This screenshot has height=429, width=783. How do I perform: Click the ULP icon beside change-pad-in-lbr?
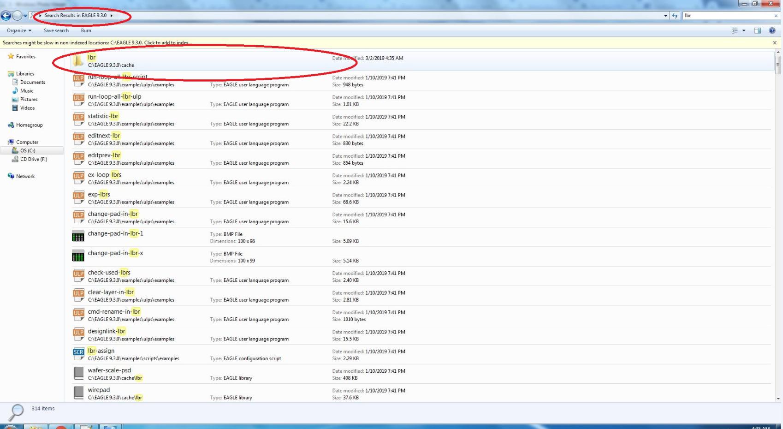(78, 217)
